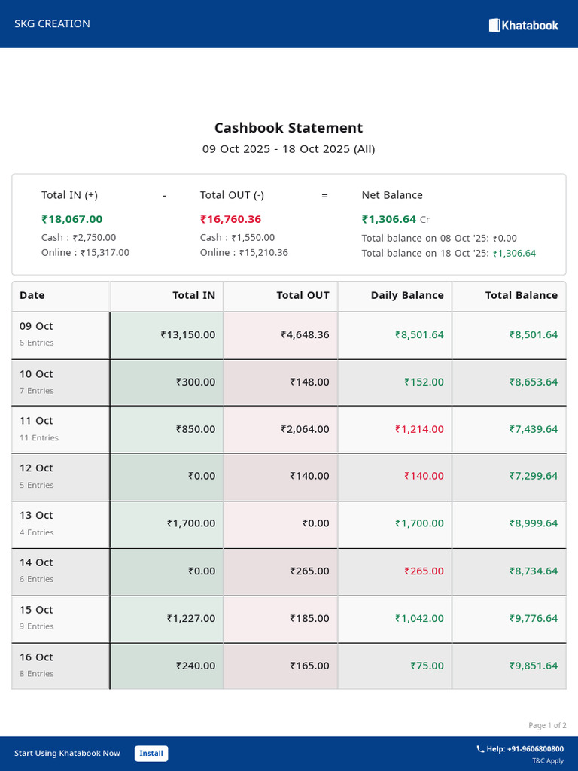This screenshot has height=771, width=578.
Task: Select the 09 Oct date cell
Action: tap(60, 335)
